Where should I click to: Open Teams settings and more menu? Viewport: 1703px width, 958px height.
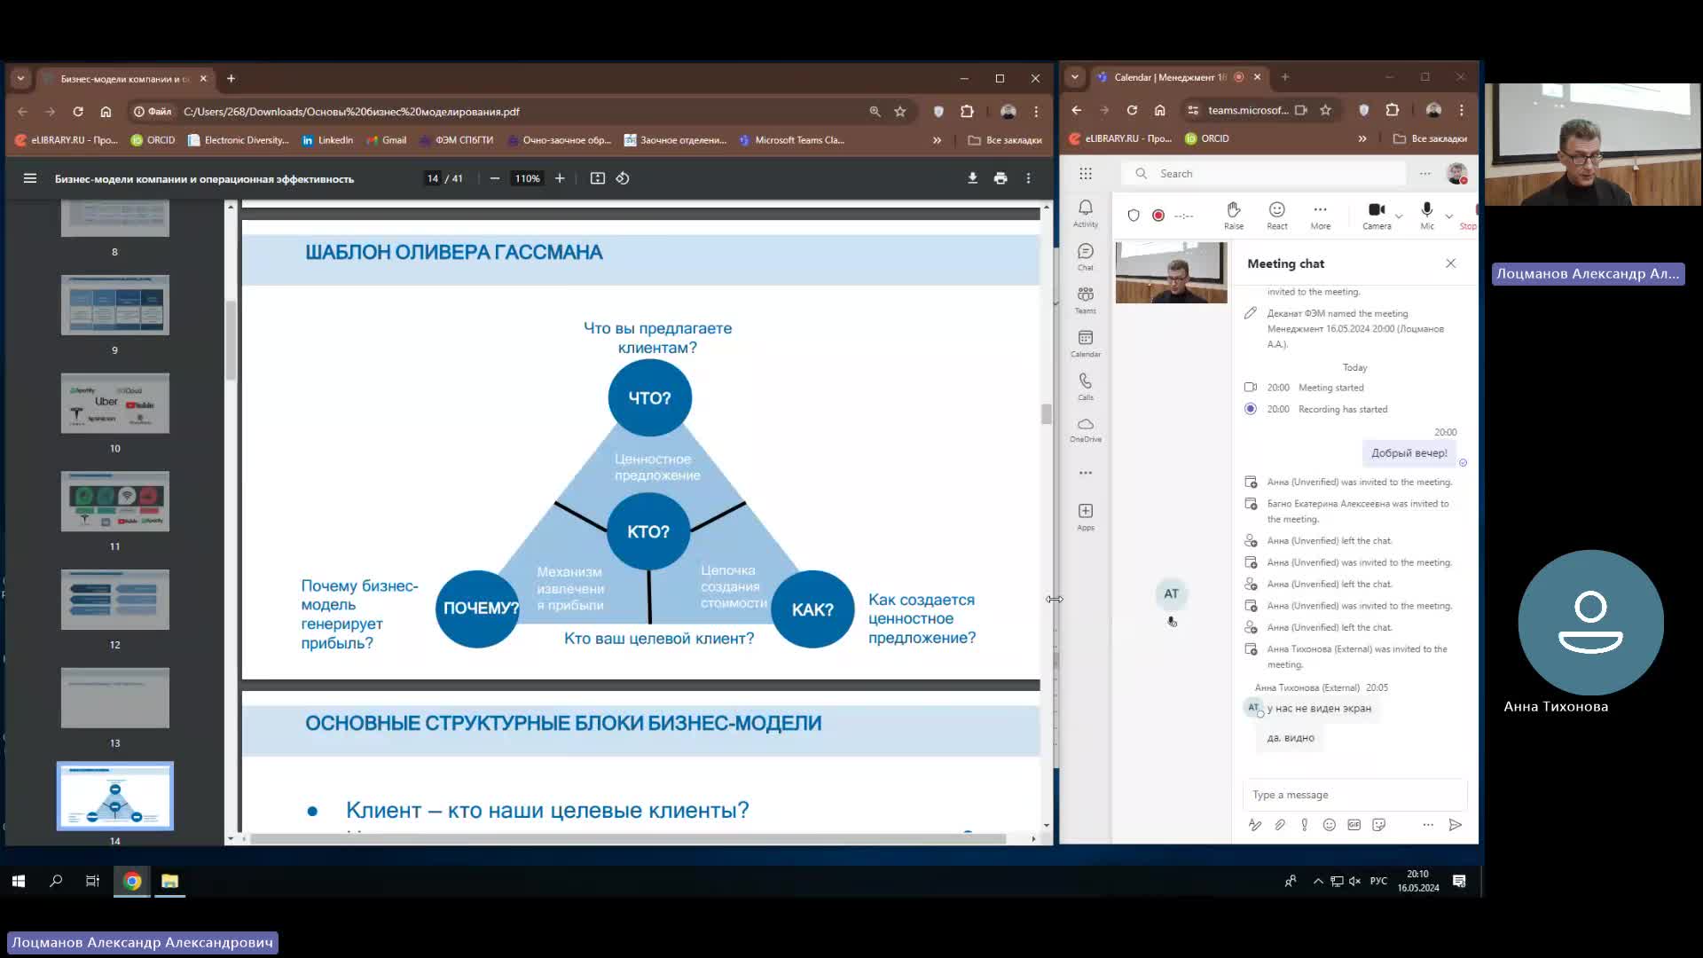[1425, 174]
